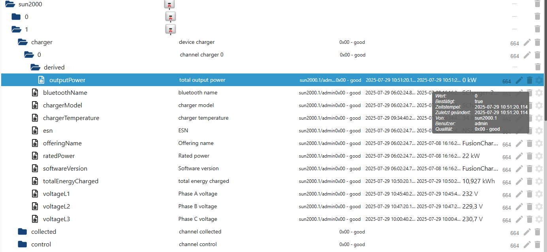
Task: Open custom settings gear for softwareVersion
Action: 539,169
